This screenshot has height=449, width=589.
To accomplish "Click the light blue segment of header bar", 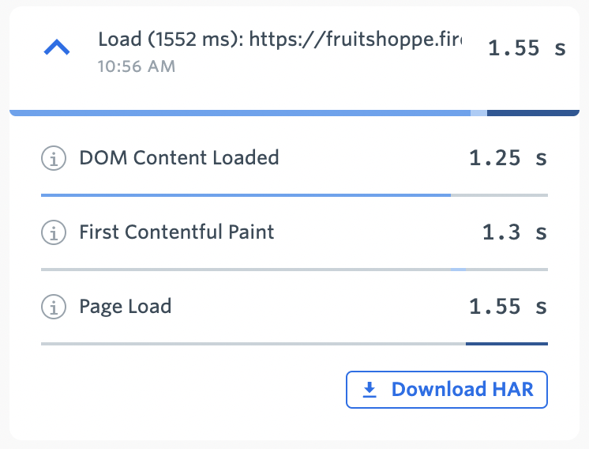I will point(479,113).
